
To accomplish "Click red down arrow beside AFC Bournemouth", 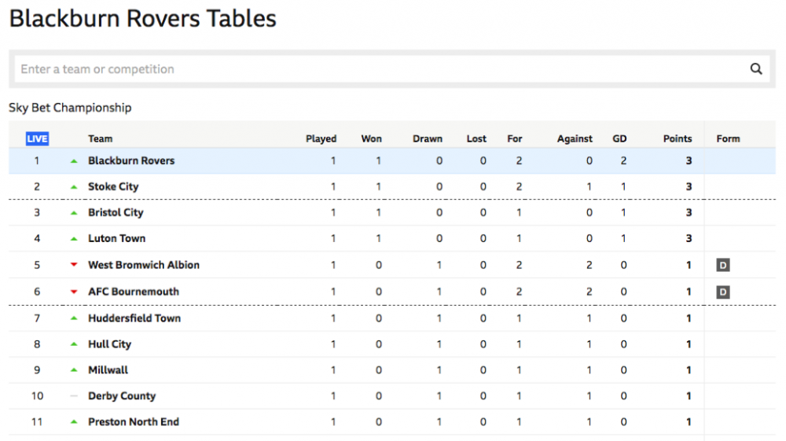I will 74,292.
